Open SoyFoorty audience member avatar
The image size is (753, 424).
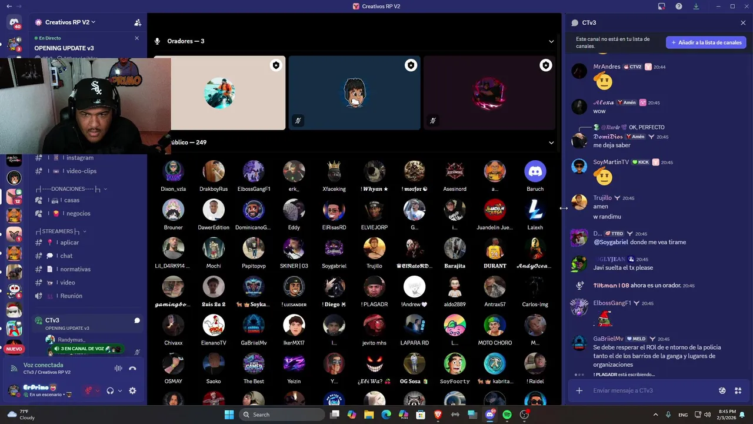[x=455, y=364]
